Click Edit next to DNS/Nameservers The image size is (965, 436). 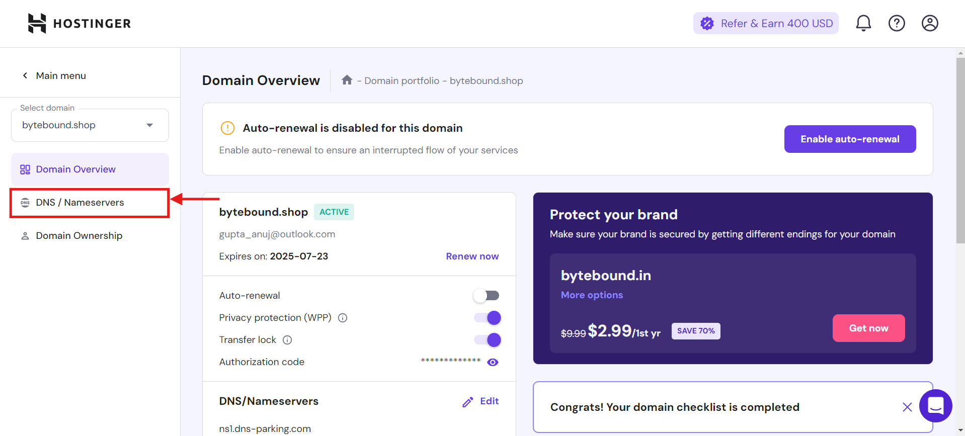pos(489,401)
